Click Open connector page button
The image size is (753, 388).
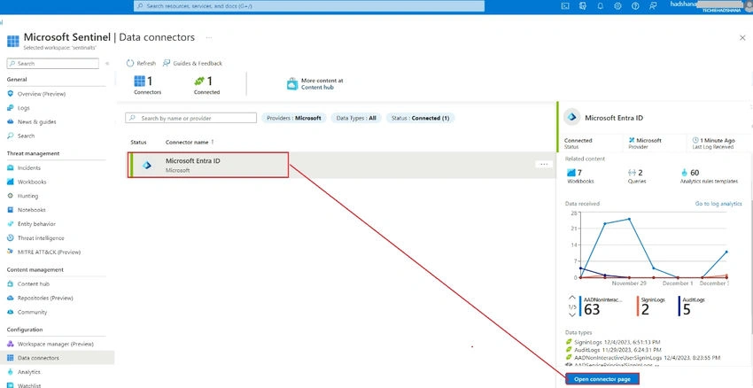[x=602, y=379]
